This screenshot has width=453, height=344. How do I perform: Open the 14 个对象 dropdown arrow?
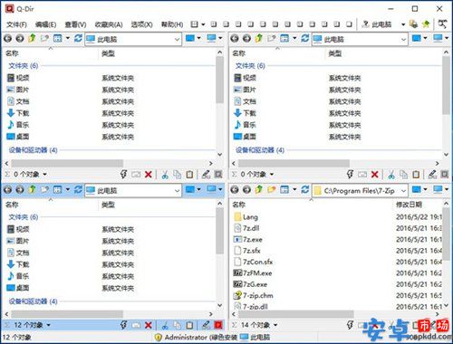(x=275, y=325)
